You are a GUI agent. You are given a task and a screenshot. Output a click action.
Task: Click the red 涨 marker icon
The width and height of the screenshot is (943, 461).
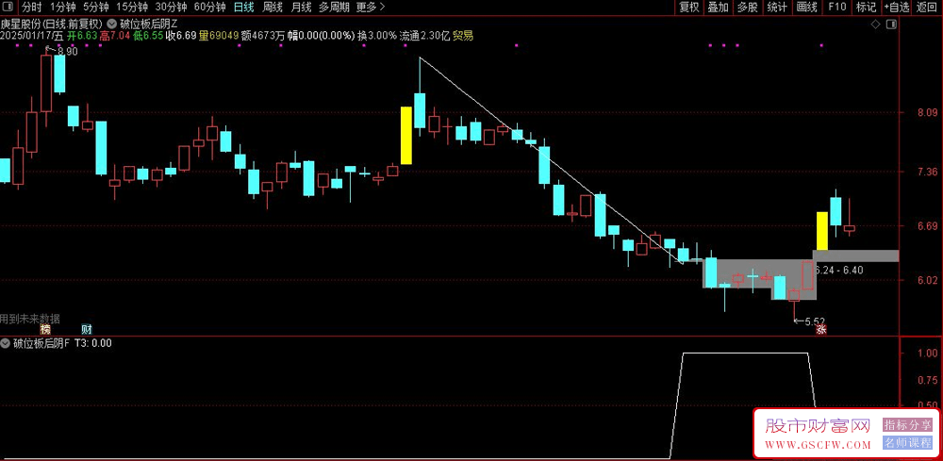821,329
